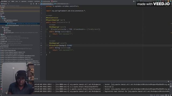The image size is (172, 96).
Task: Collapse the controllers package node
Action: [4, 22]
